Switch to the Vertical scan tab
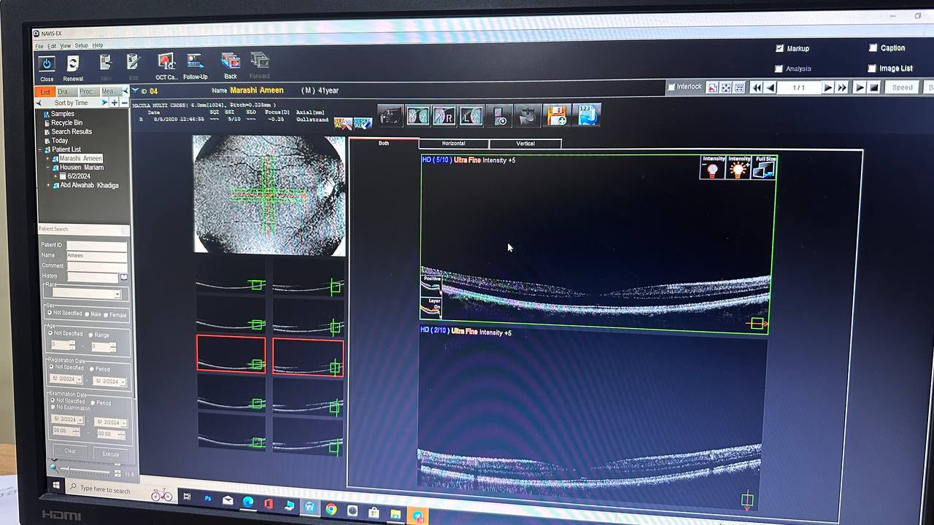This screenshot has width=934, height=525. pos(525,144)
